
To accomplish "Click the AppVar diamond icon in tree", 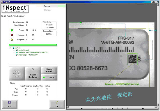I will pos(14,48).
